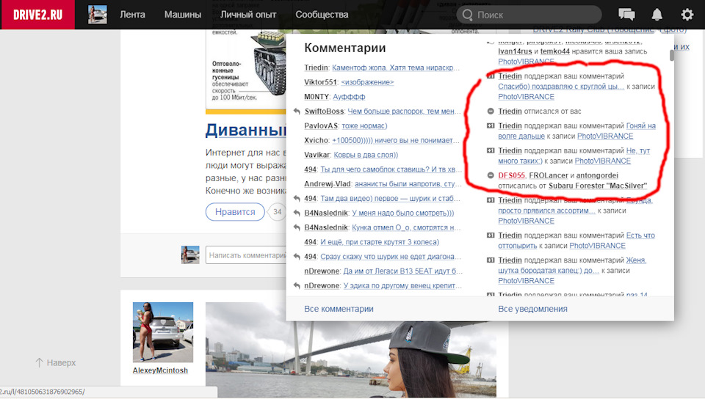Open the 'Гоняй на волге дальше' notification link
The width and height of the screenshot is (705, 399).
pos(577,131)
